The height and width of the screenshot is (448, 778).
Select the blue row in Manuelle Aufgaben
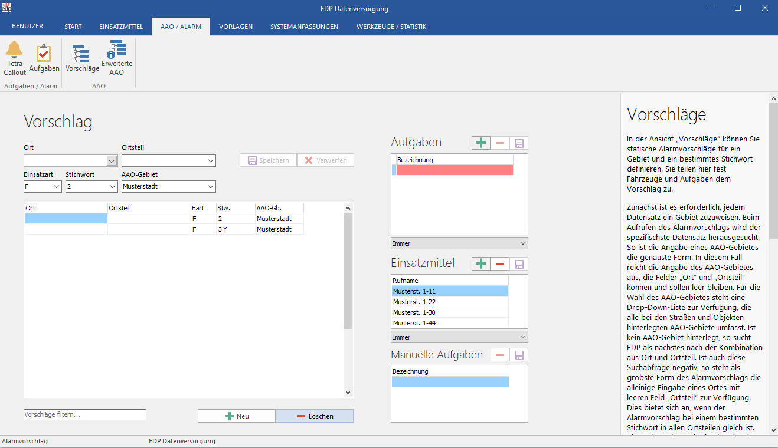pyautogui.click(x=450, y=382)
